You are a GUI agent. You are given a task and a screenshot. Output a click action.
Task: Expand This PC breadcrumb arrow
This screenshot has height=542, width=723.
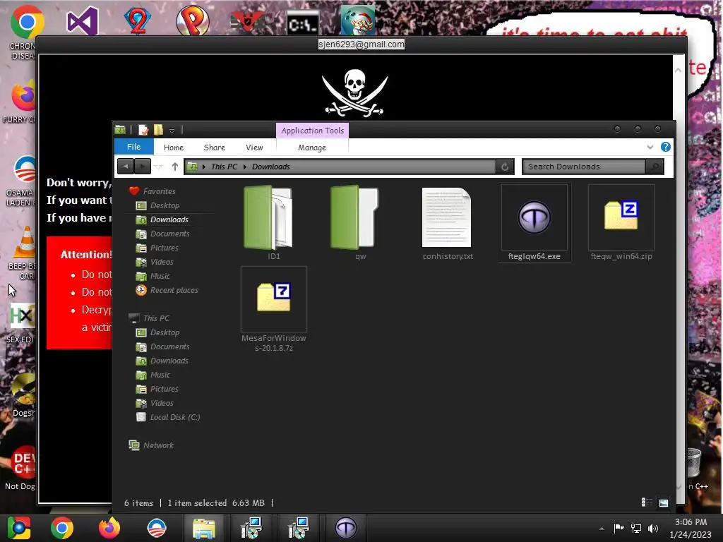coord(245,167)
